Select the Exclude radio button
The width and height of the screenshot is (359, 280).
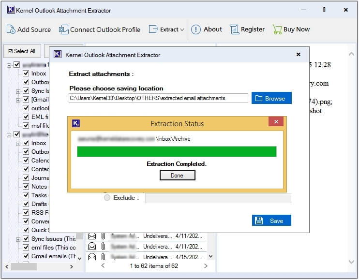(x=107, y=198)
